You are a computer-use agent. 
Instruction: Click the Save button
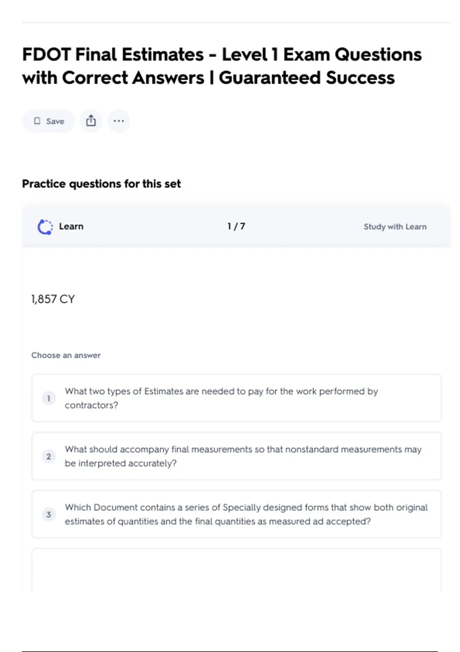click(48, 121)
